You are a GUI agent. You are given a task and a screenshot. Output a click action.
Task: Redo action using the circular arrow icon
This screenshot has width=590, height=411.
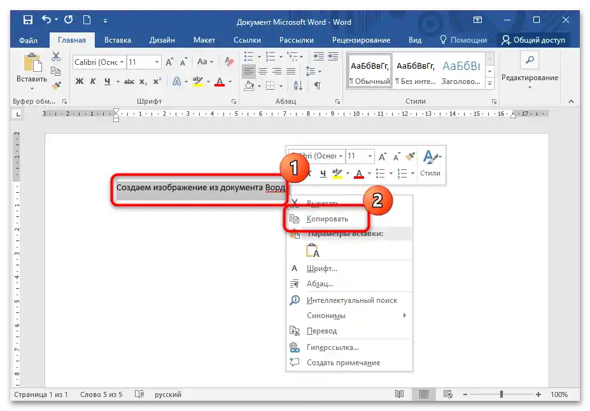69,20
